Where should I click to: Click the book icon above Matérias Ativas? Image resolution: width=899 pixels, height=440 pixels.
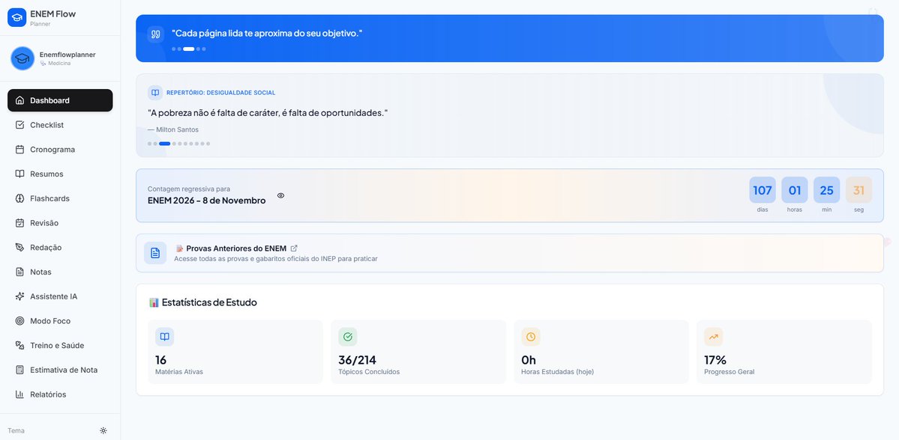(x=164, y=337)
